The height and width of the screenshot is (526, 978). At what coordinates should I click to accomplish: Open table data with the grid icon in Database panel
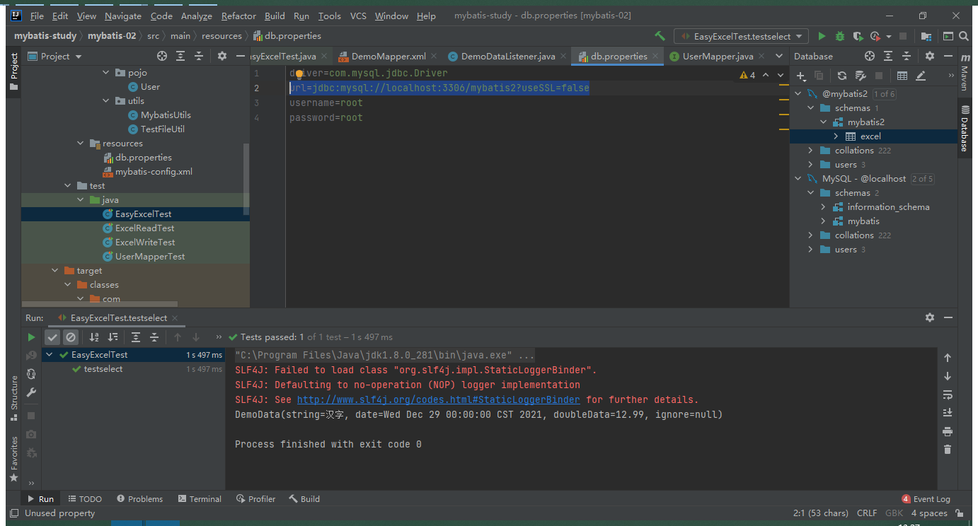902,76
